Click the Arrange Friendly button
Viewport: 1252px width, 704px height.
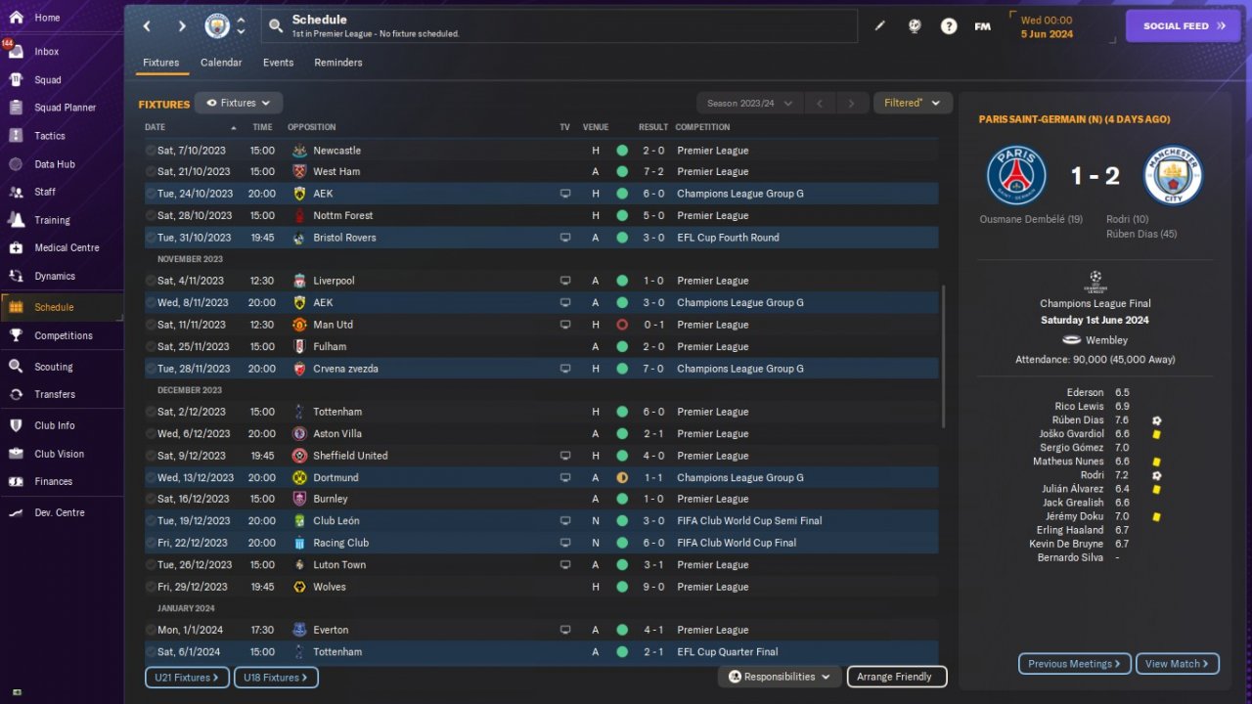895,677
